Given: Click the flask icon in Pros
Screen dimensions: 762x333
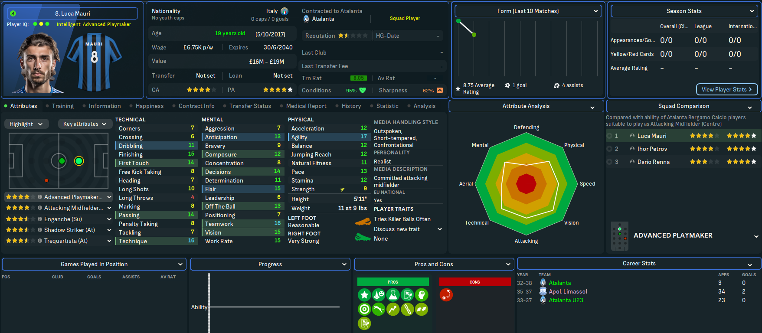Looking at the screenshot, I should [x=393, y=295].
